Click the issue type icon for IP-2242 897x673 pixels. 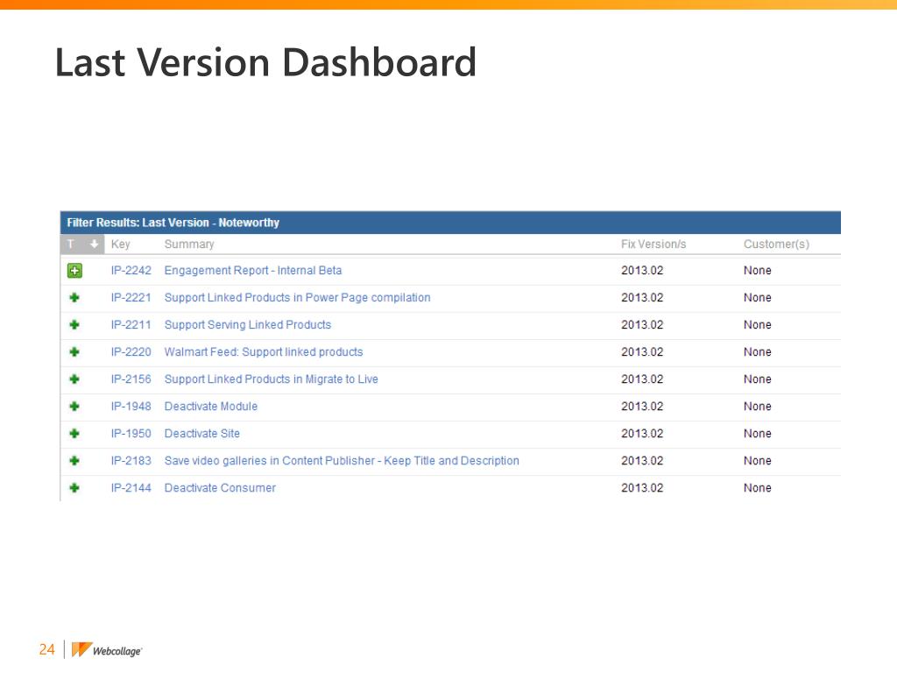coord(74,270)
